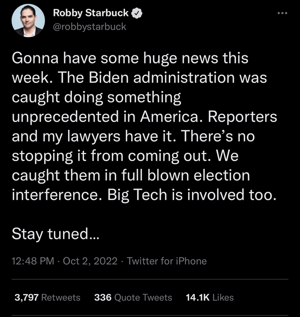This screenshot has width=300, height=317.
Task: View the Likes list label
Action: point(222,297)
